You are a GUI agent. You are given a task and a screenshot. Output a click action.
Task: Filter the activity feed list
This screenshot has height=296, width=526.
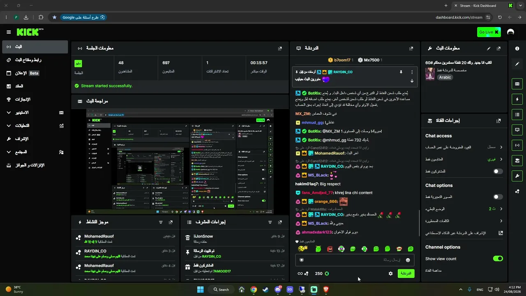(161, 222)
